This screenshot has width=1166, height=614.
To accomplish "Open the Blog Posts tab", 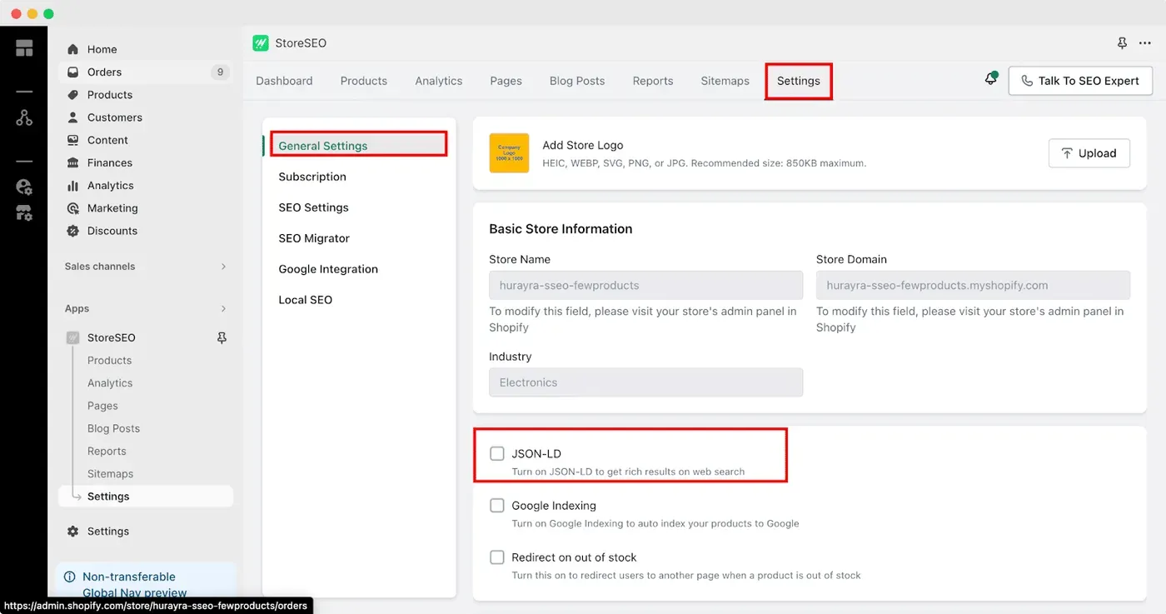I will coord(577,81).
